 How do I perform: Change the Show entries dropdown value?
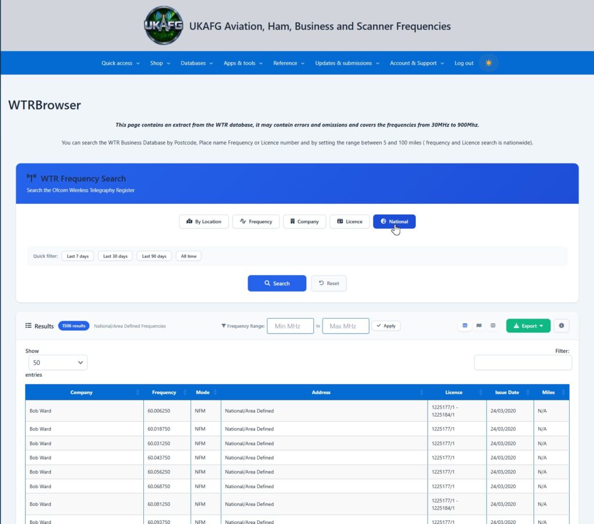(x=58, y=363)
